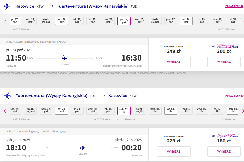Click the plane icon above the 5h 40m duration

(x=64, y=58)
